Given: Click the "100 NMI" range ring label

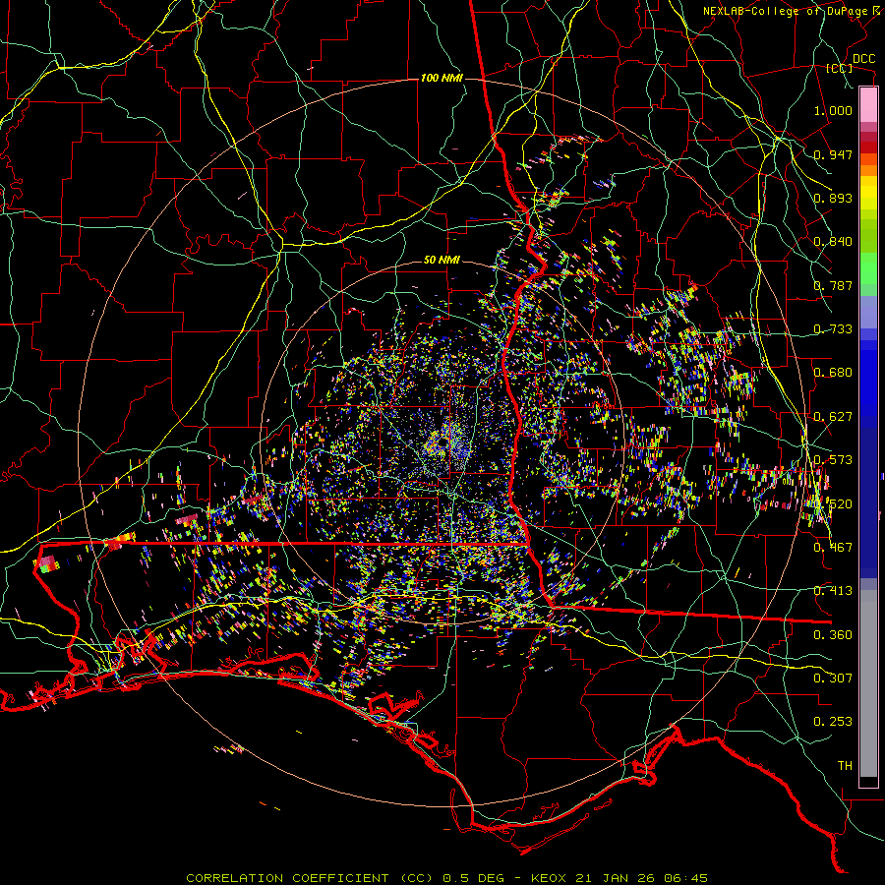Looking at the screenshot, I should [442, 78].
